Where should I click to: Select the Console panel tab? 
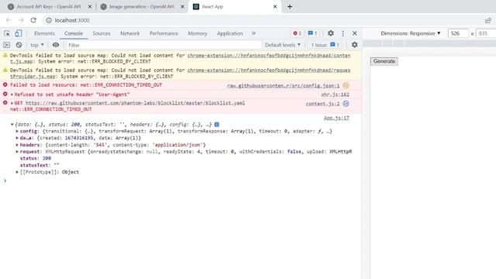pos(74,33)
